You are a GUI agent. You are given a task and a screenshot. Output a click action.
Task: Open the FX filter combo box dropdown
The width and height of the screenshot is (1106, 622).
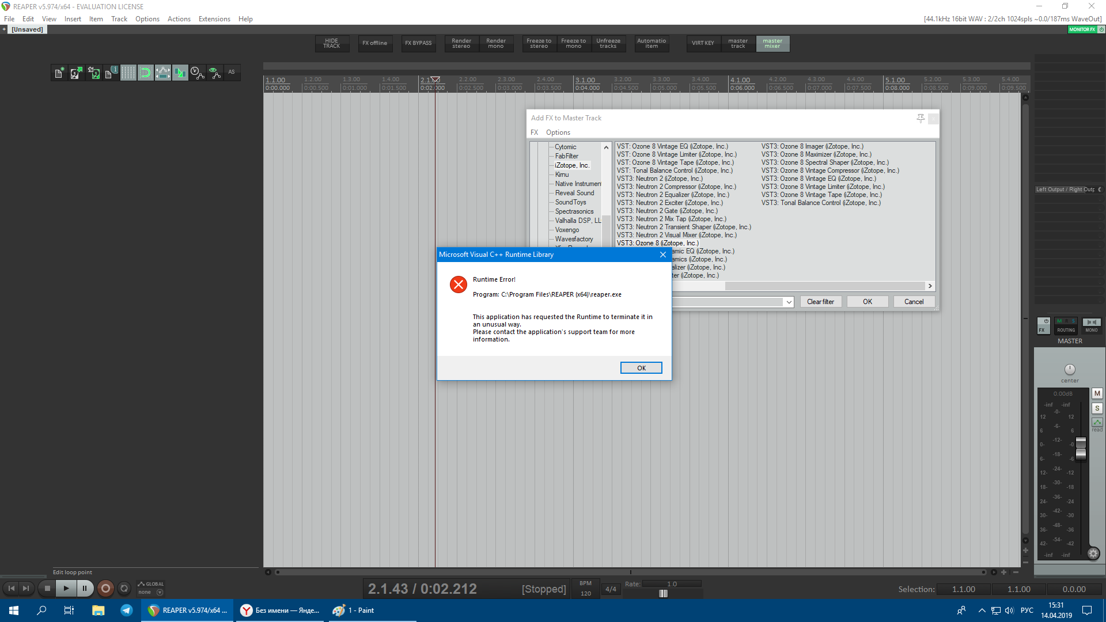click(789, 302)
